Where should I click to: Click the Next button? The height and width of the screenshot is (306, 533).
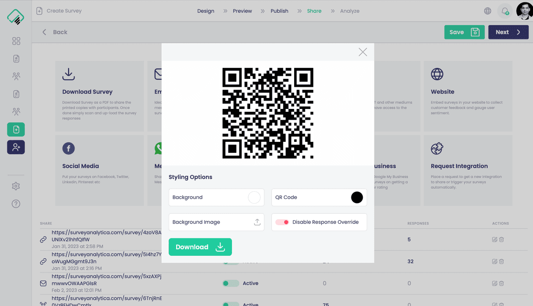(x=508, y=32)
